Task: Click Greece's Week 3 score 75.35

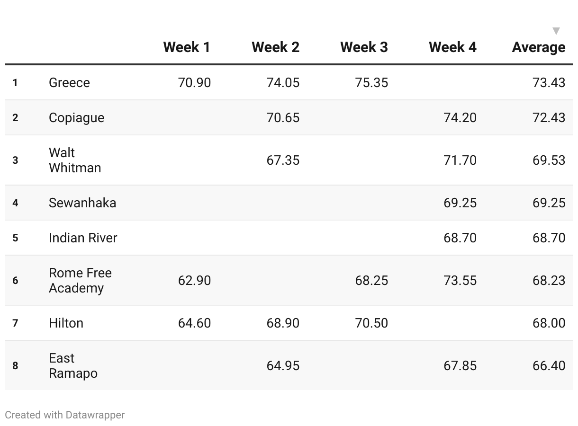Action: (x=371, y=83)
